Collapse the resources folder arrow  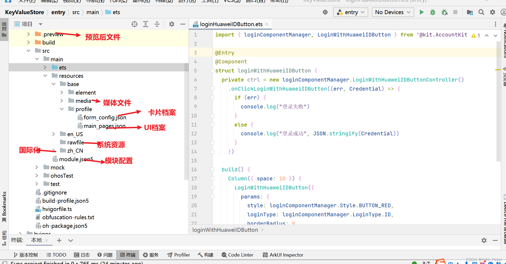tap(45, 76)
